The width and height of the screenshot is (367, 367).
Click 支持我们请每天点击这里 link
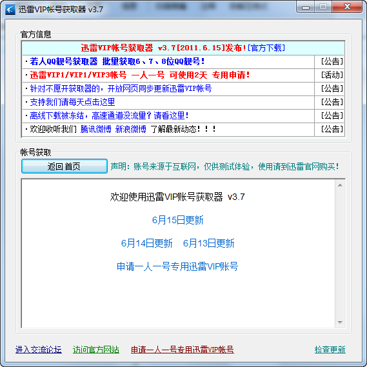pyautogui.click(x=72, y=102)
